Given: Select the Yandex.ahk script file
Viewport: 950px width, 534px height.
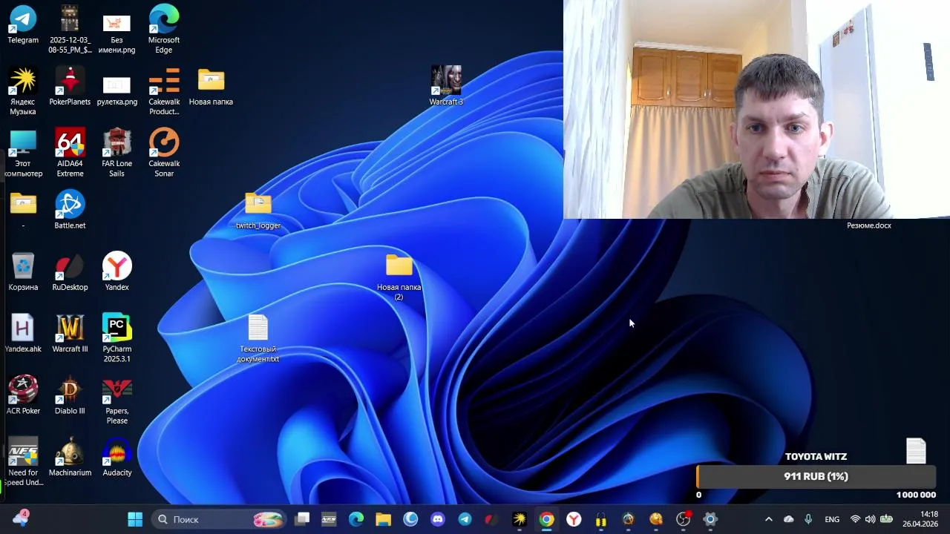Looking at the screenshot, I should click(23, 333).
